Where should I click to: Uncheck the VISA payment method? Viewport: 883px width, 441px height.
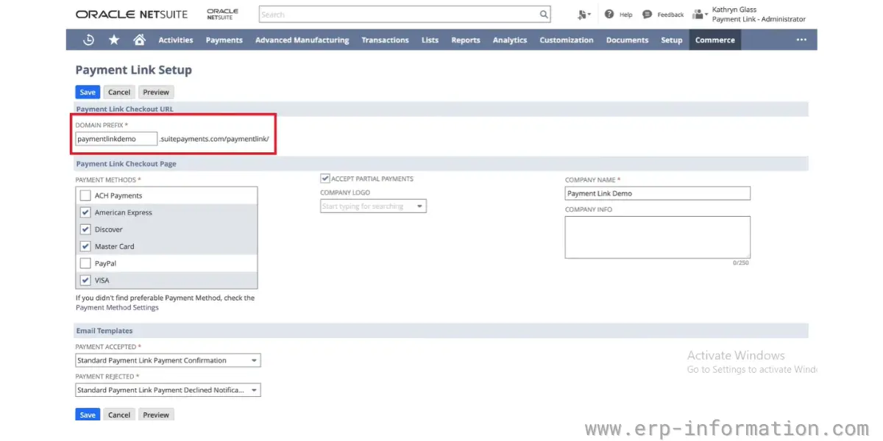point(85,280)
